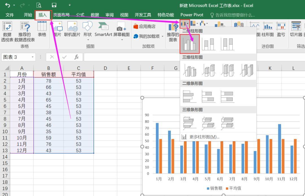
Task: Open Customize Quick Access Toolbar dropdown
Action: click(x=70, y=5)
